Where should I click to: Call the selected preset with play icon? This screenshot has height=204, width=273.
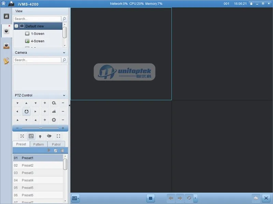coord(49,150)
